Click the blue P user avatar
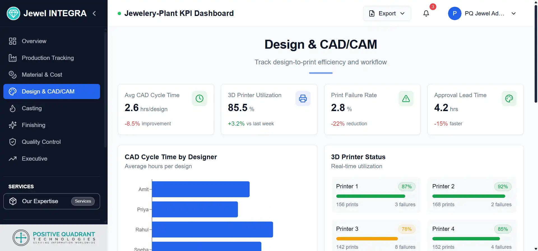The height and width of the screenshot is (251, 538). tap(455, 13)
